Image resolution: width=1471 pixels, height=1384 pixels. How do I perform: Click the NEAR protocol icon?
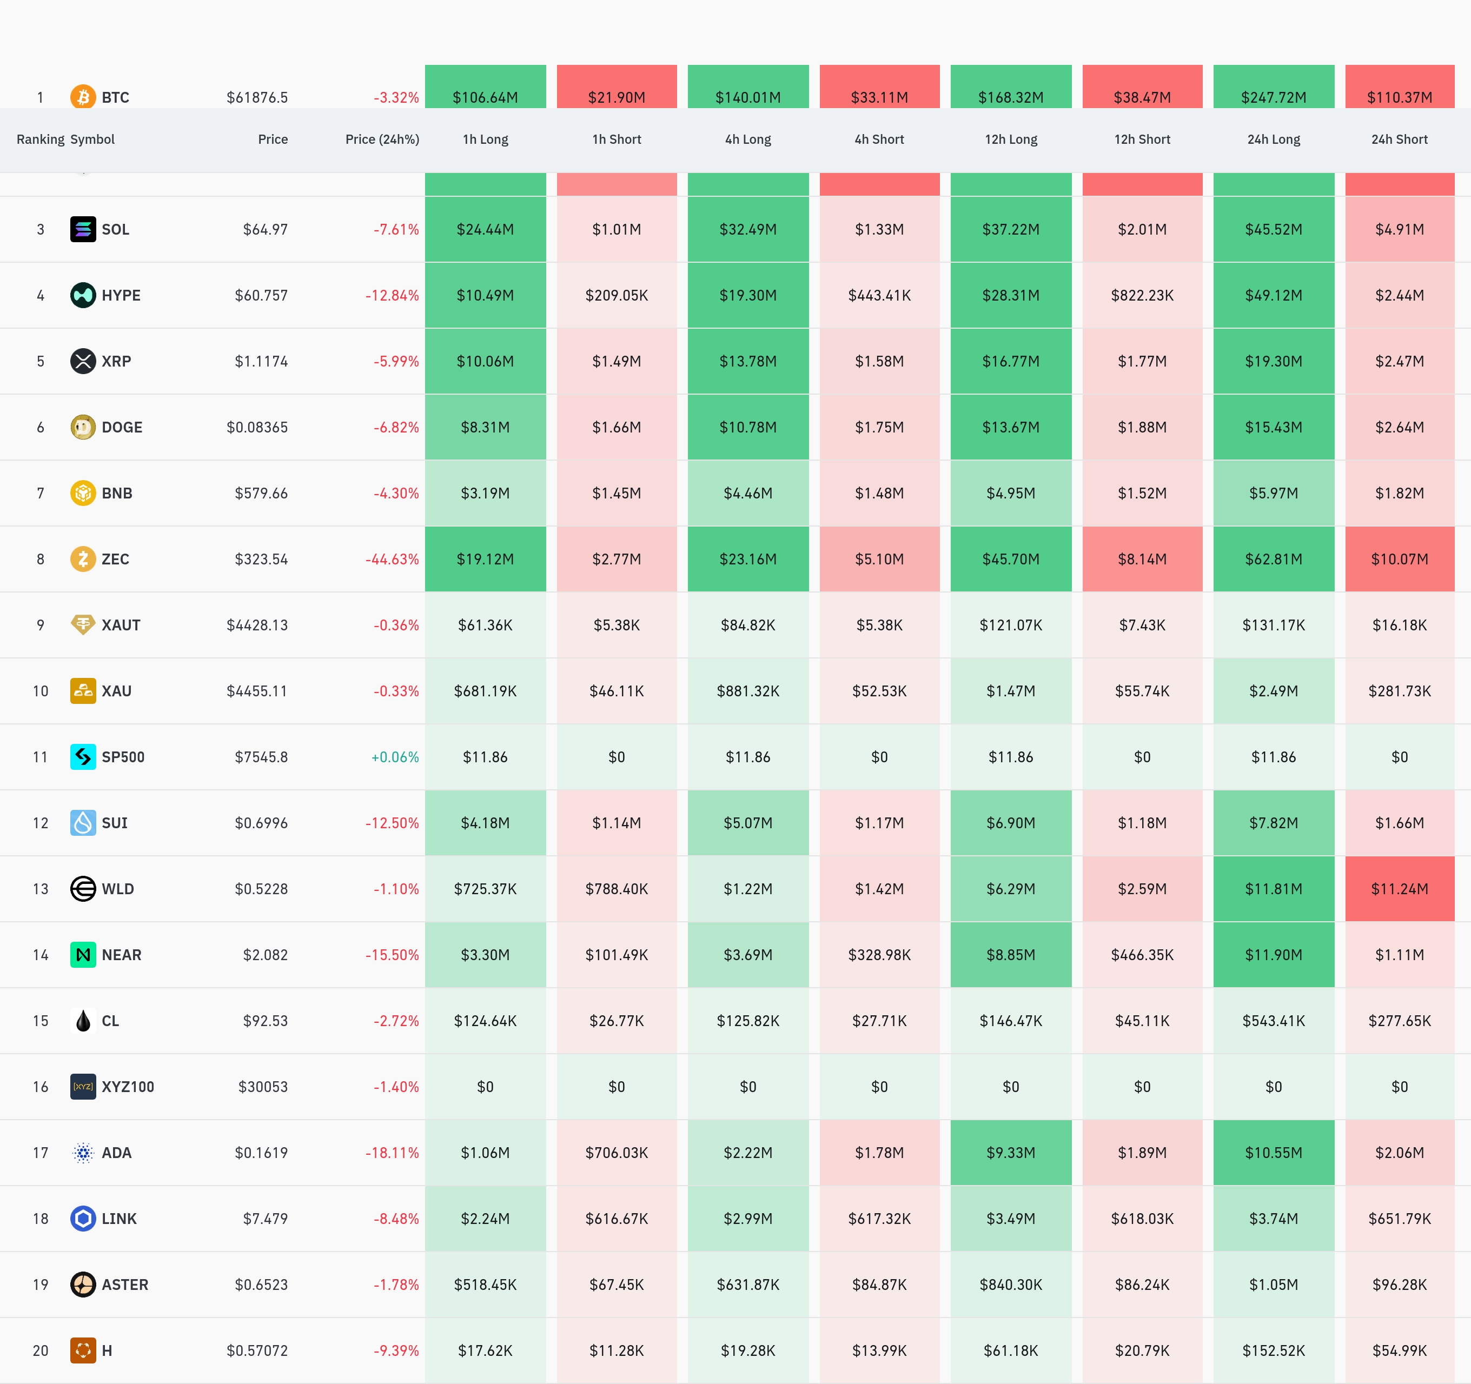83,954
